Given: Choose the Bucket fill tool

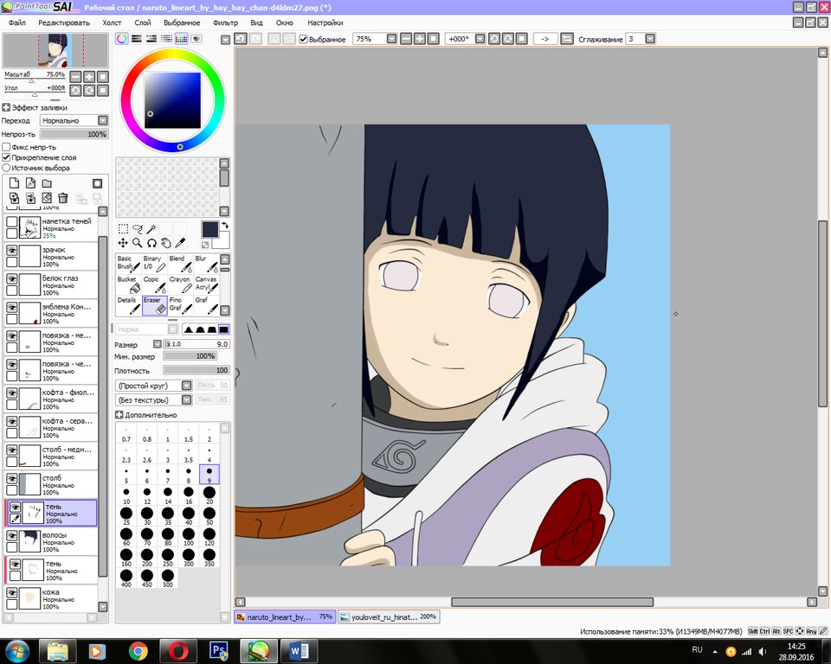Looking at the screenshot, I should (x=128, y=284).
